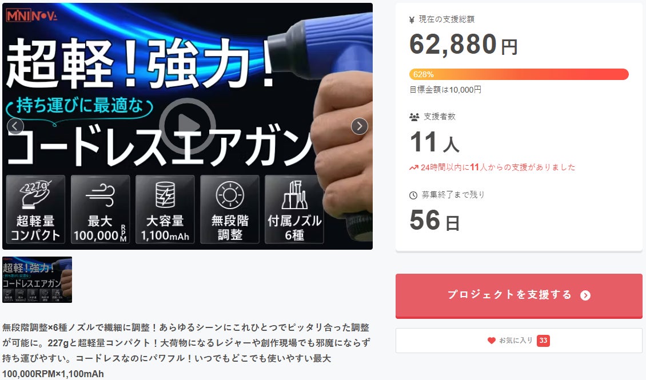The image size is (646, 380).
Task: Click the yen icon beside 現在の支援総額
Action: click(x=412, y=19)
